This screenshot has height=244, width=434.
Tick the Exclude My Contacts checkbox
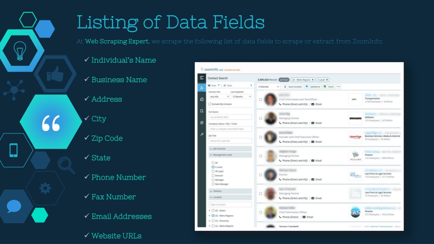(210, 104)
